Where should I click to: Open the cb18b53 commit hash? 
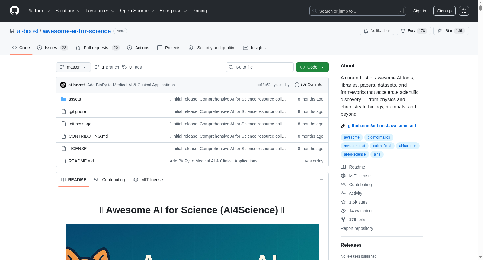click(264, 85)
